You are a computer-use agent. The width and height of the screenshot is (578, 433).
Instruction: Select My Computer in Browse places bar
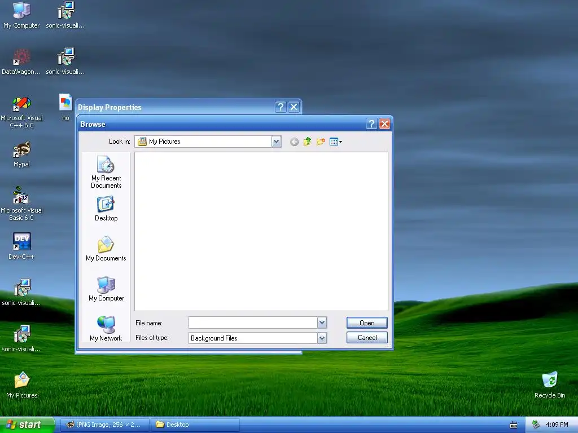(106, 289)
